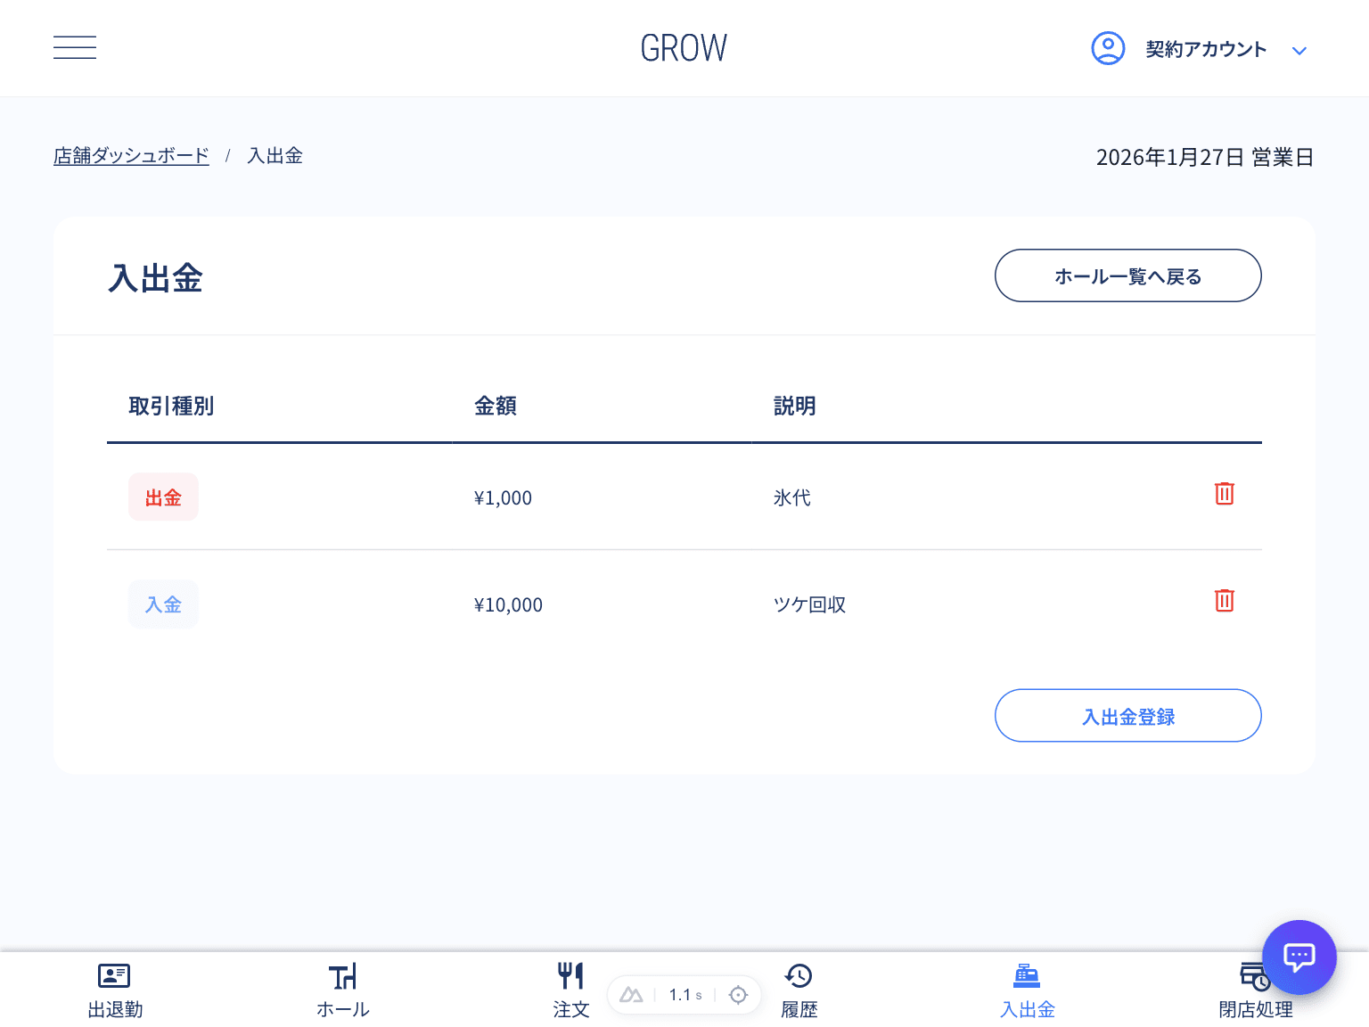Viewport: 1369px width, 1027px height.
Task: Expand the 契約アカウント dropdown chevron
Action: click(x=1299, y=51)
